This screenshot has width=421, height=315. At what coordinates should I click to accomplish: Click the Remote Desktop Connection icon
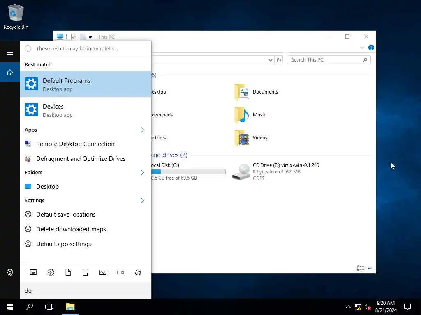click(x=28, y=144)
